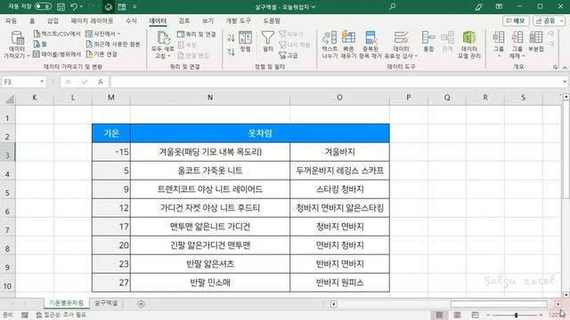570x320 pixels.
Task: Adjust the zoom slider handle
Action: [x=516, y=316]
